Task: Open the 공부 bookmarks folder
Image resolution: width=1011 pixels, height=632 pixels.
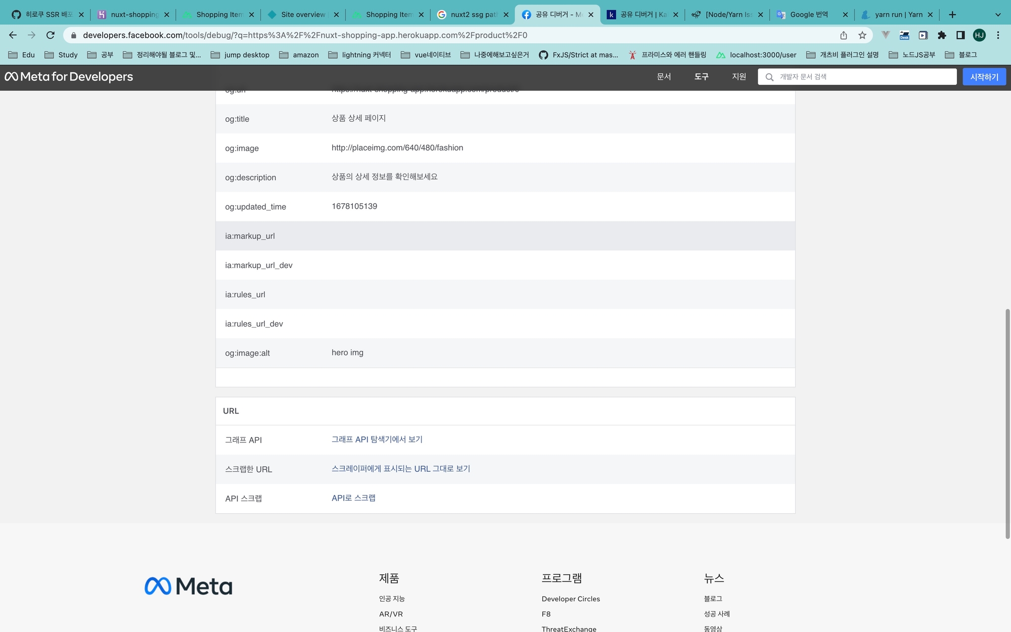Action: [x=100, y=55]
